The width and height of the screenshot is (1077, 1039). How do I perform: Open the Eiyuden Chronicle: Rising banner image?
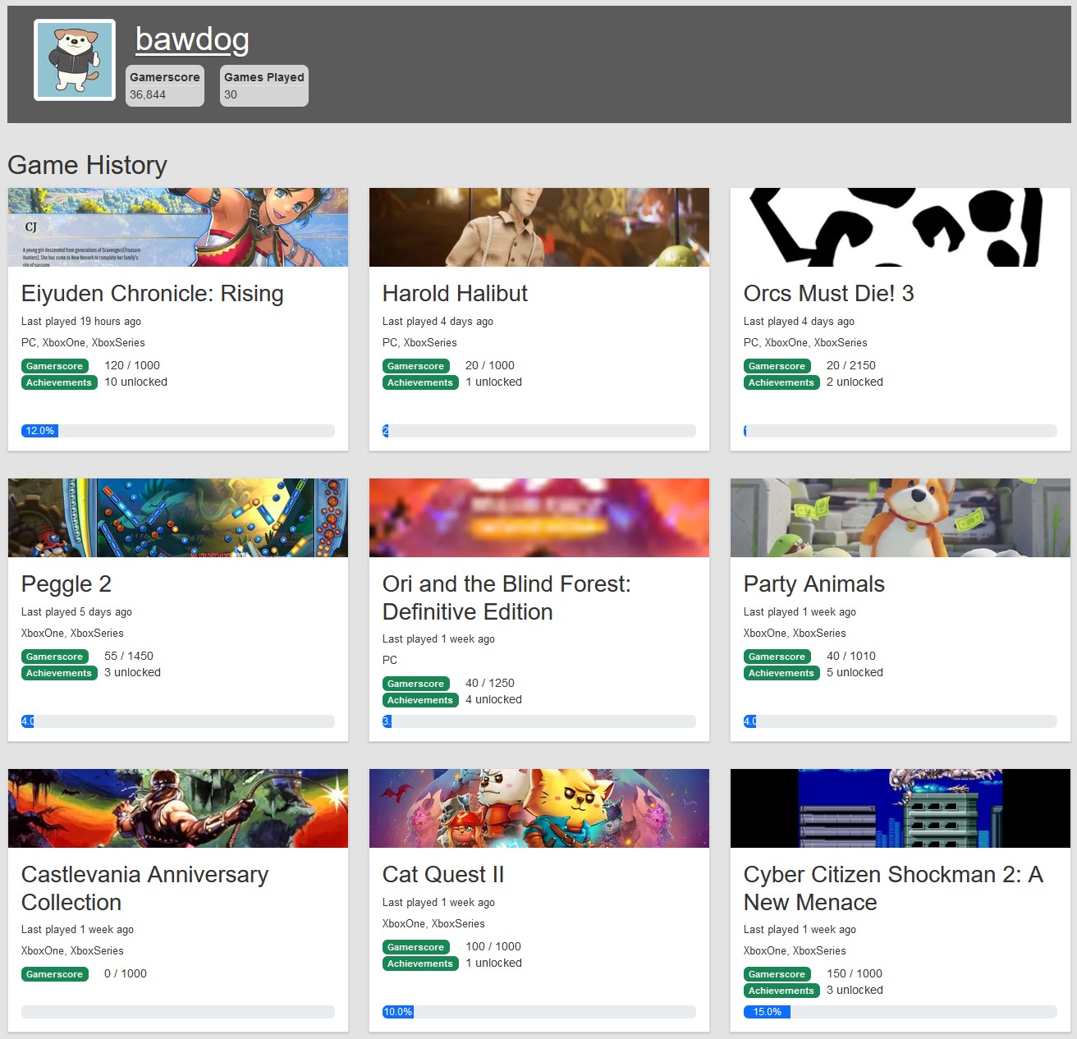click(x=178, y=227)
